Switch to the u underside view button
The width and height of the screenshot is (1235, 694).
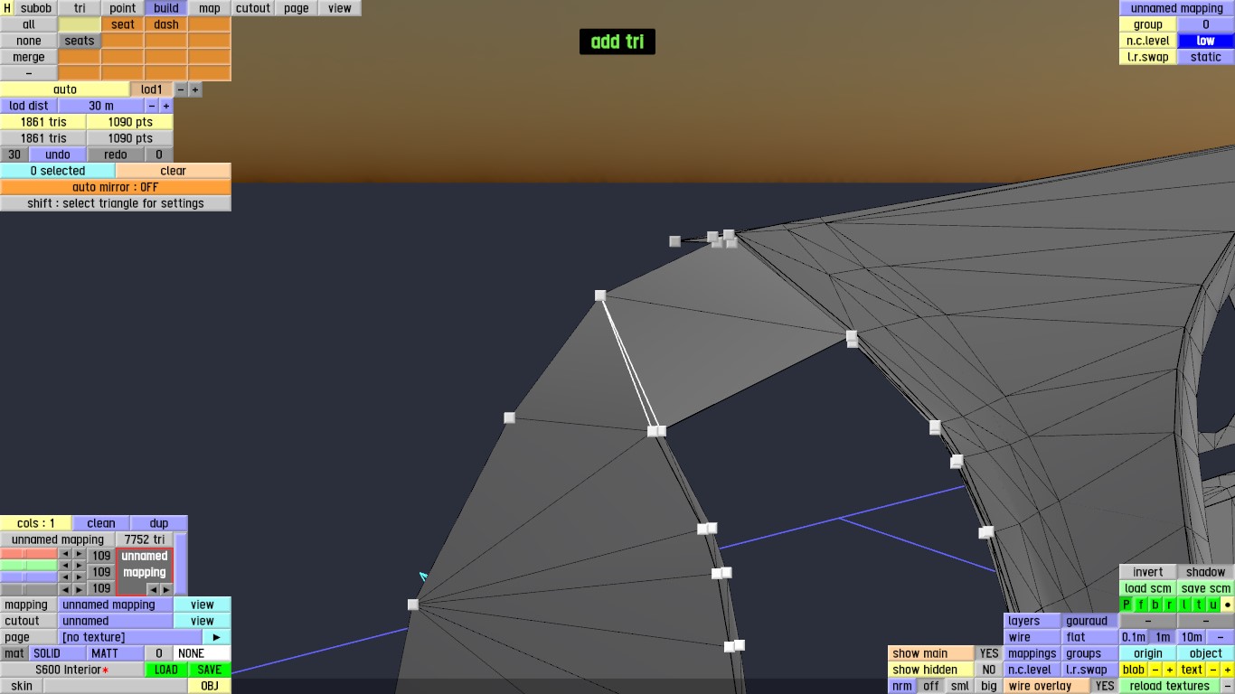tap(1213, 605)
